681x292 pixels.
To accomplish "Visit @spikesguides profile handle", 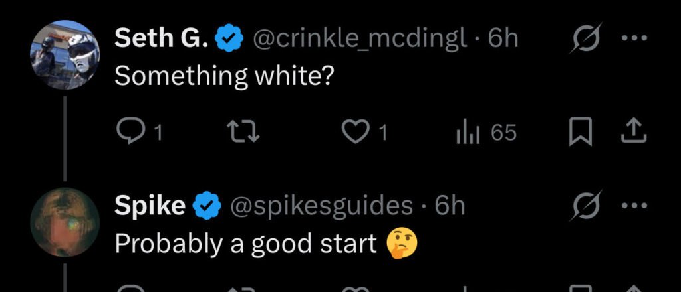I will pyautogui.click(x=321, y=207).
